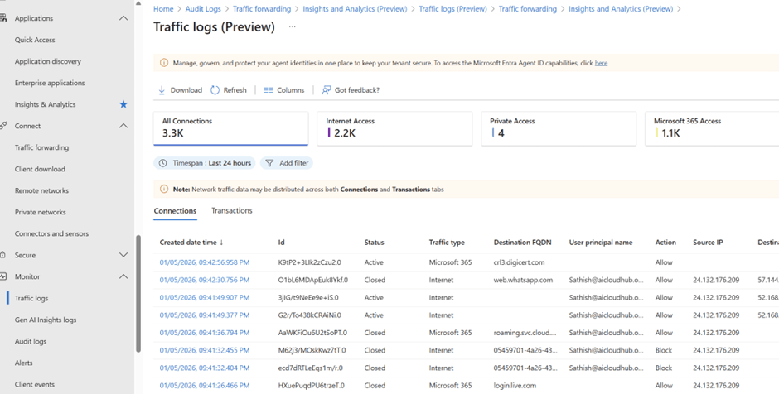
Task: Click the clock icon on Timespan pill
Action: (162, 163)
